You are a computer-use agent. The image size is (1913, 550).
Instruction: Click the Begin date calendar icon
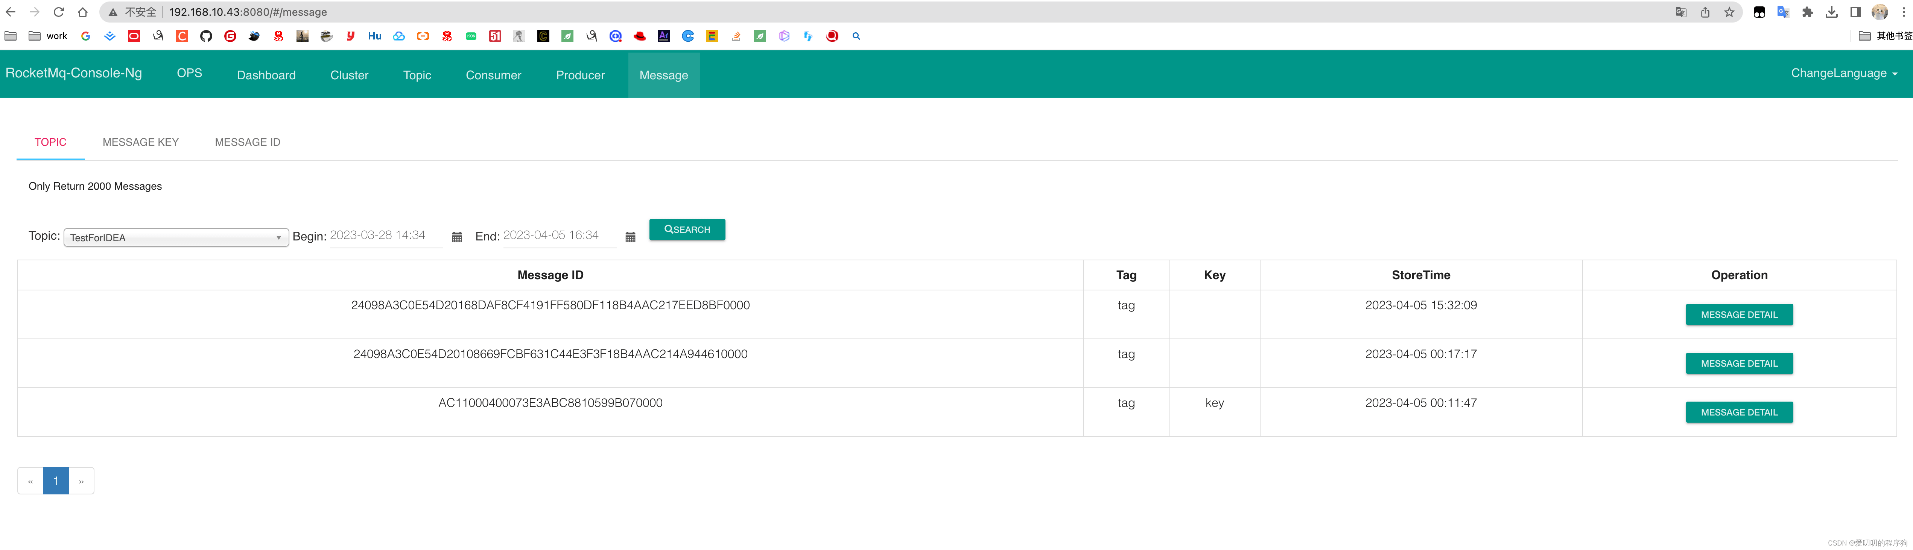[x=457, y=237]
